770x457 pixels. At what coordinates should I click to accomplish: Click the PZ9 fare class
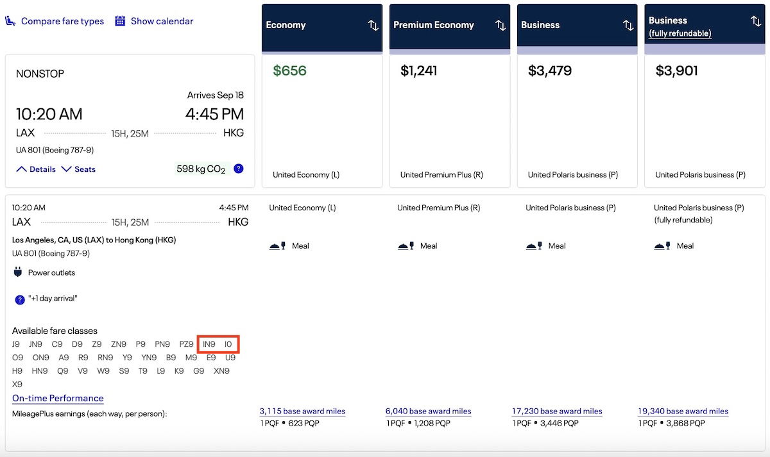(x=186, y=344)
